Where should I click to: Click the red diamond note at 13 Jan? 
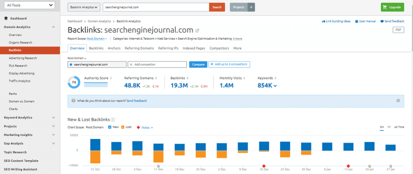tap(348, 166)
